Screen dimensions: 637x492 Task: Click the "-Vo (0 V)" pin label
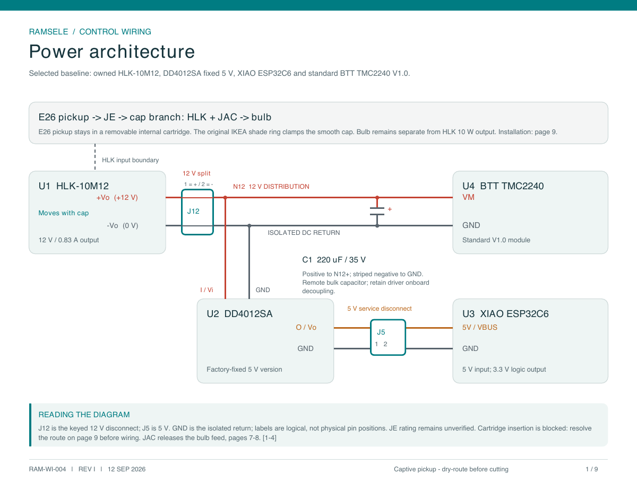(122, 226)
